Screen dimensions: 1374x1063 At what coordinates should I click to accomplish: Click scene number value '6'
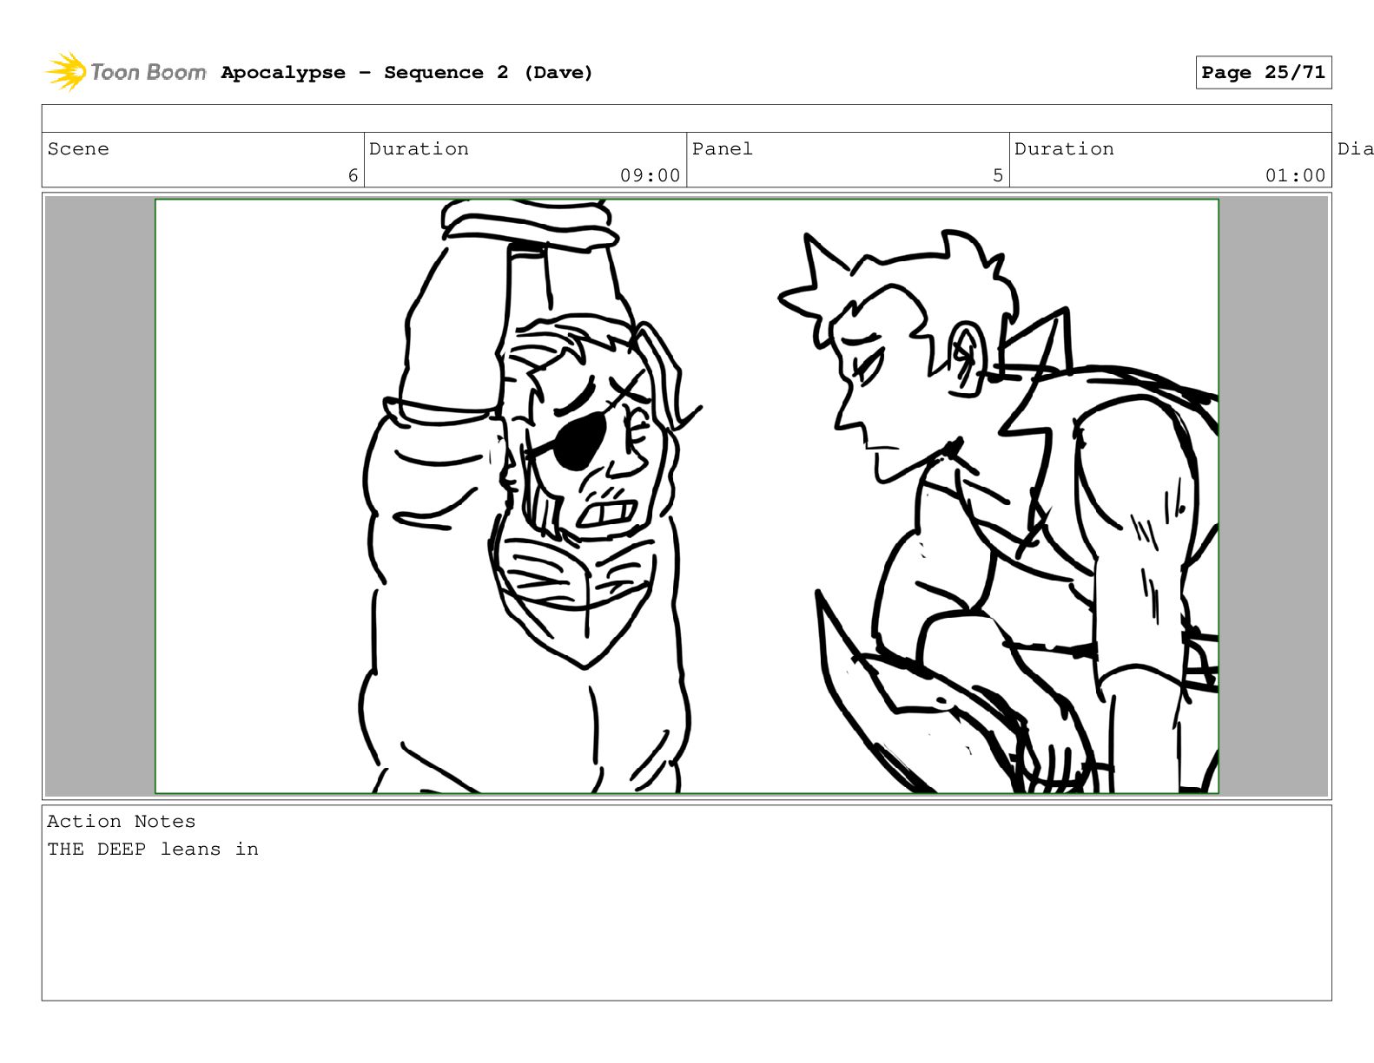353,176
